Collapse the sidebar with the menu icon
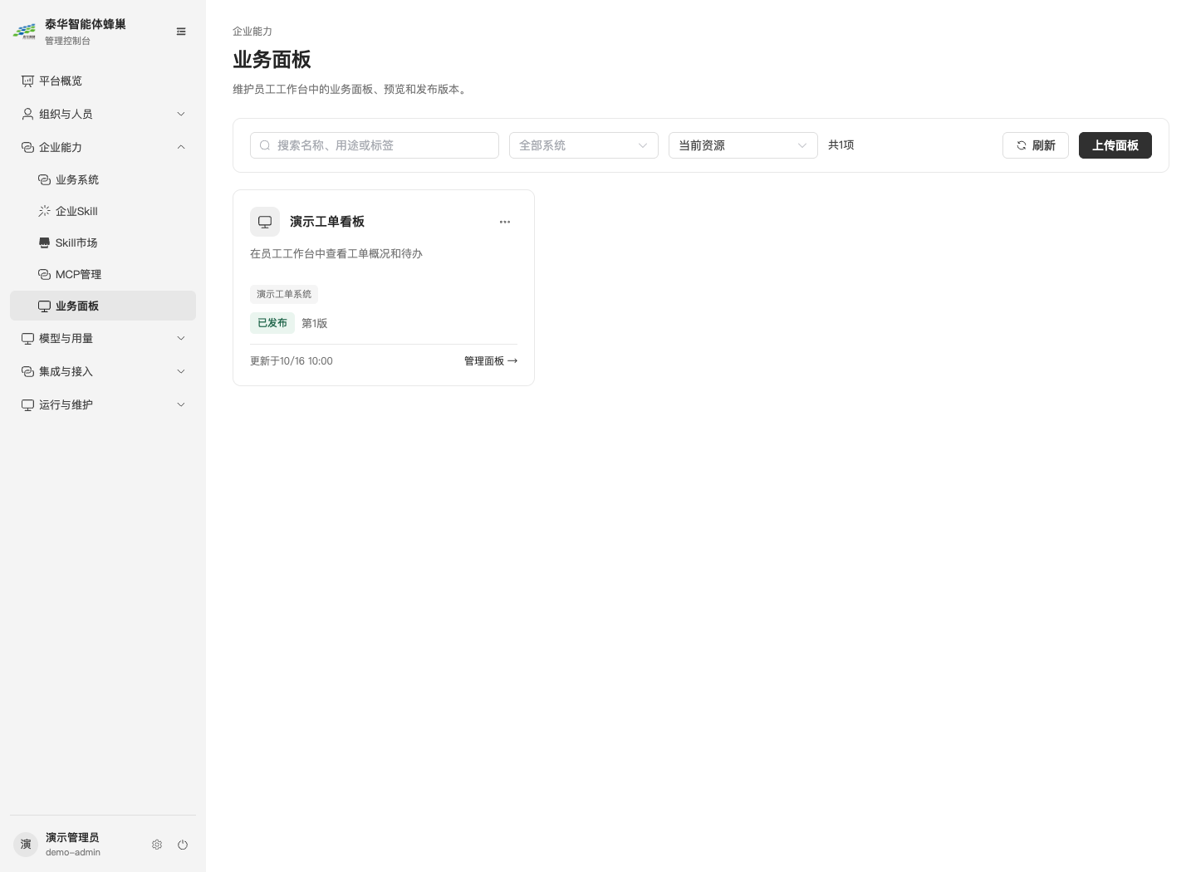The width and height of the screenshot is (1196, 872). click(181, 32)
